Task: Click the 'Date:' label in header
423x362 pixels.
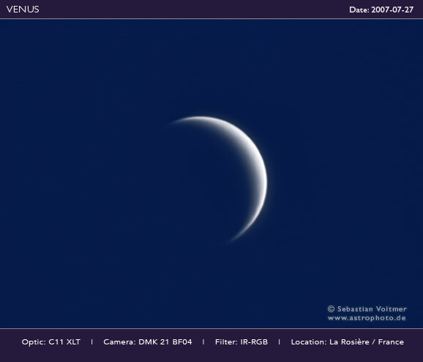Action: [x=359, y=10]
